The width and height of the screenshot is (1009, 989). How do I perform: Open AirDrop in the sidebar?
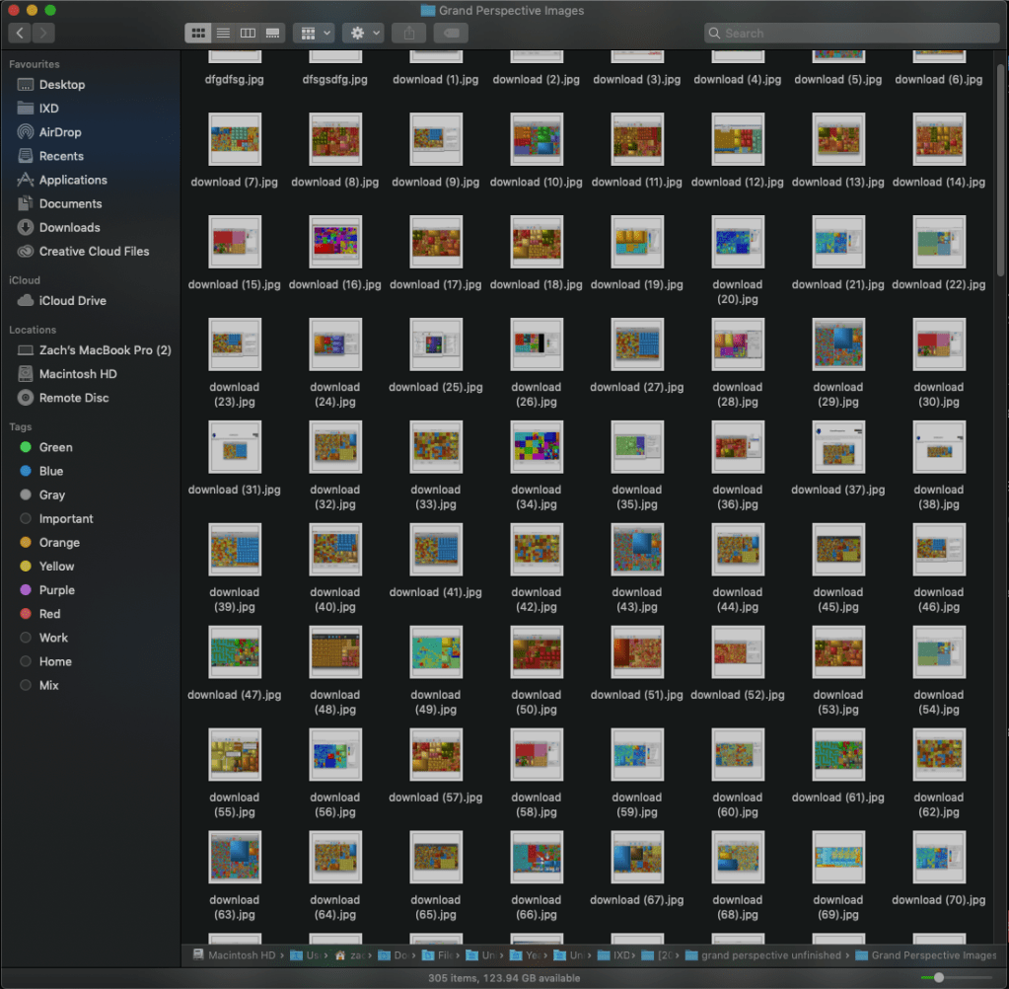tap(59, 132)
